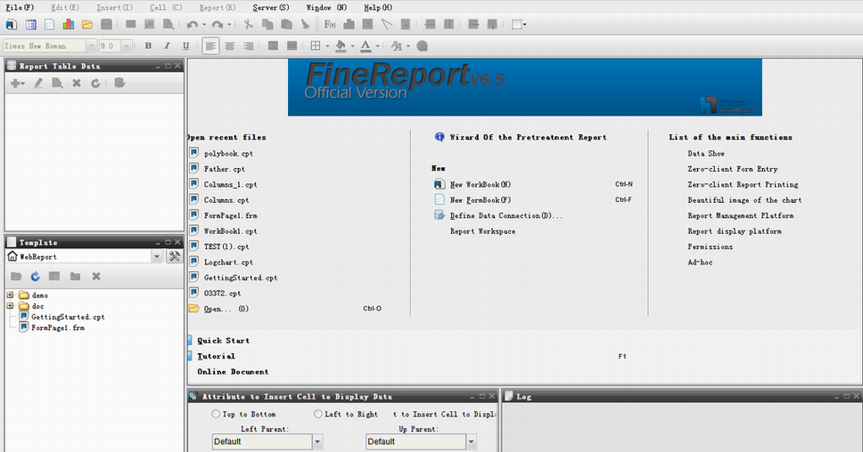Refresh the Report Table Data panel
Screen dimensions: 863x452
click(95, 83)
